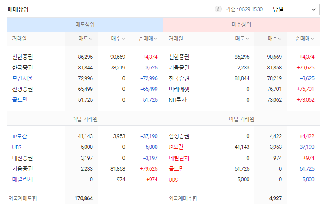Screen dimensions: 324x204
Task: Click 미래에셋 broker name
Action: (179, 89)
